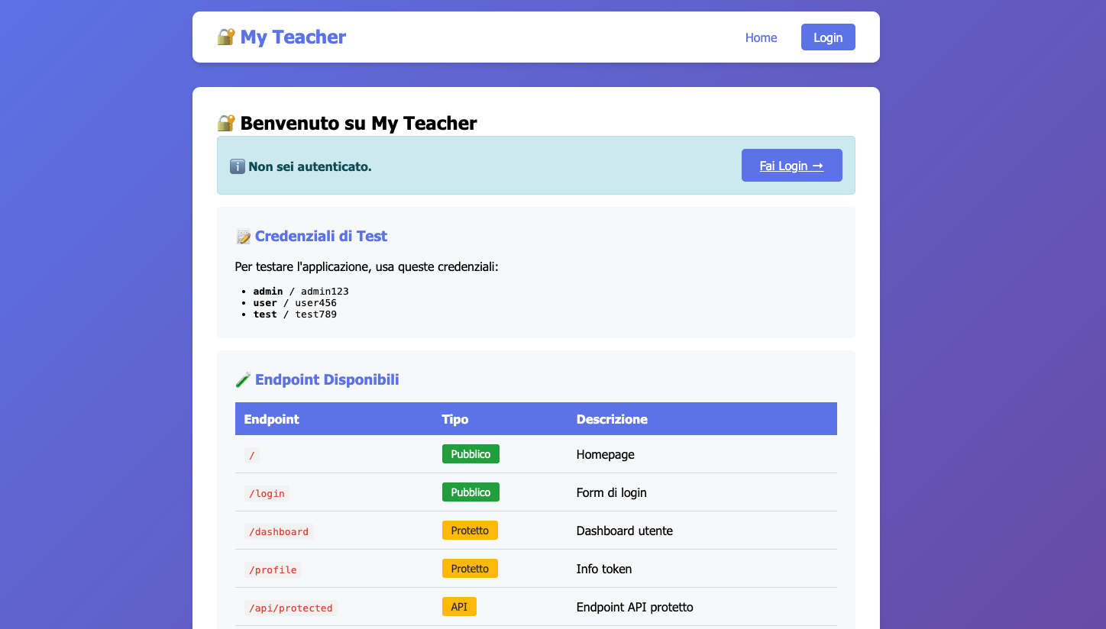This screenshot has height=629, width=1106.
Task: Follow the Fai Login link
Action: click(x=791, y=166)
